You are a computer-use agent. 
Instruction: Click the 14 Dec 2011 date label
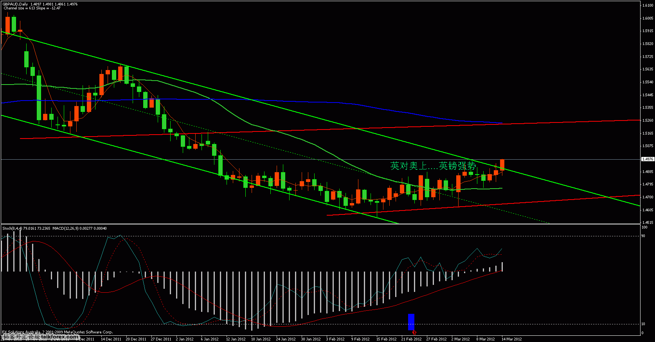coord(111,339)
